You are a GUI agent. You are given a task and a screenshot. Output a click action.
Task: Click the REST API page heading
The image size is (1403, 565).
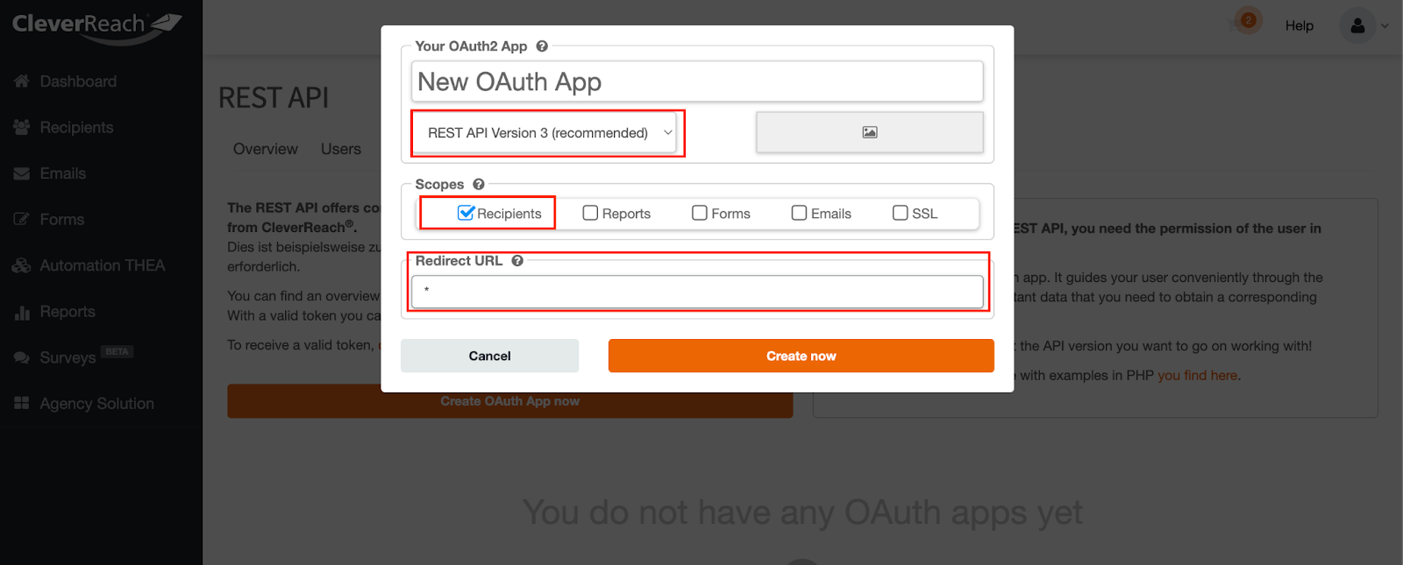tap(274, 97)
